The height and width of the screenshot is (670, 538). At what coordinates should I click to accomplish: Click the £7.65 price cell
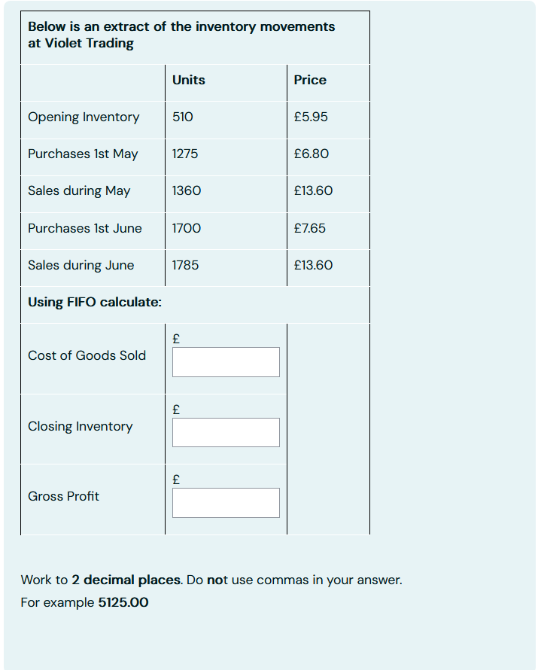pyautogui.click(x=309, y=227)
